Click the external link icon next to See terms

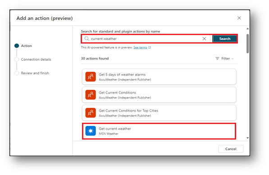pyautogui.click(x=150, y=47)
